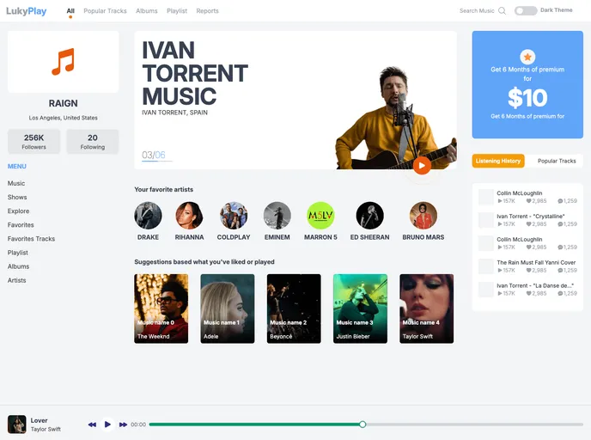
Task: Click the orange music note profile icon
Action: pos(63,62)
